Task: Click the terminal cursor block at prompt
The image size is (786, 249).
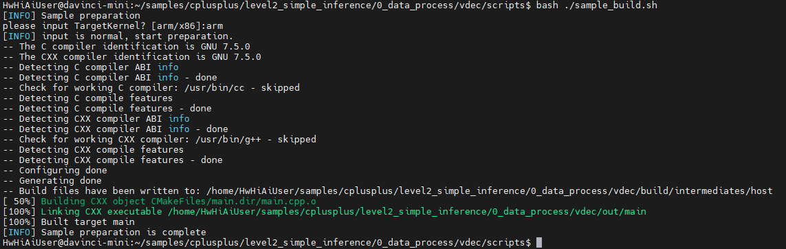Action: pyautogui.click(x=539, y=243)
